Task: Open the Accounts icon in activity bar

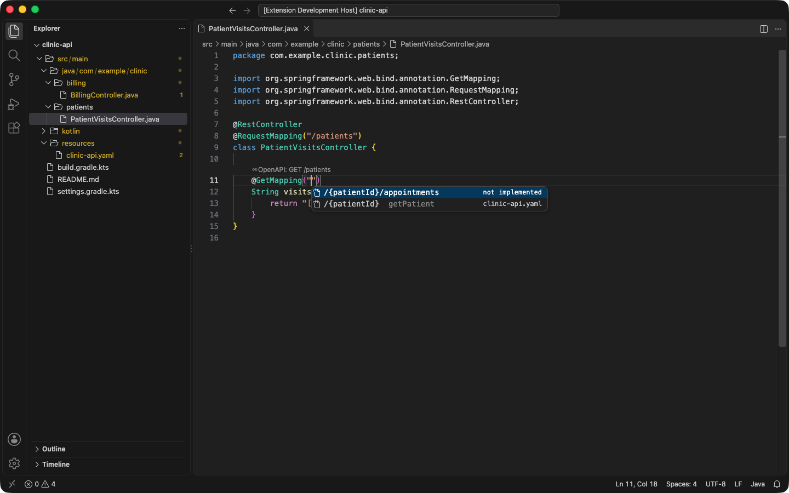Action: (x=14, y=439)
